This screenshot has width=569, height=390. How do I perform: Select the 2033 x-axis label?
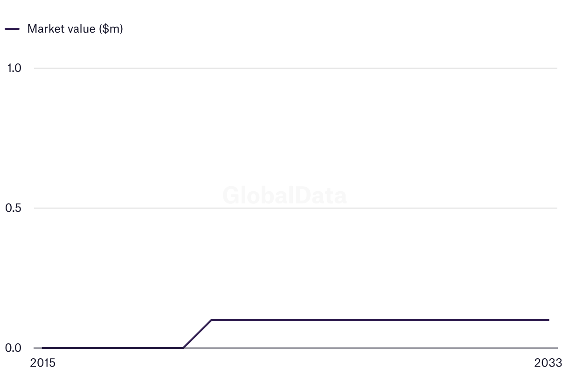pyautogui.click(x=548, y=363)
